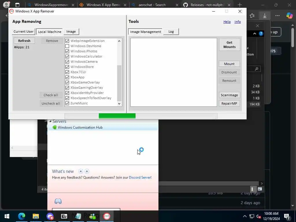Uncheck the WebpImageExtension checkbox

coord(67,41)
